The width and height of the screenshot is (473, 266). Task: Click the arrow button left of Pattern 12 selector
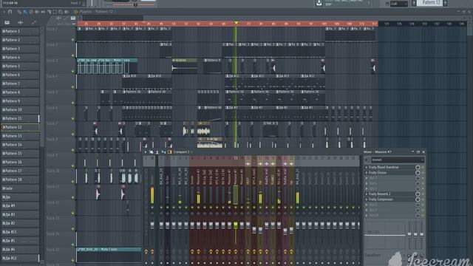[x=414, y=3]
